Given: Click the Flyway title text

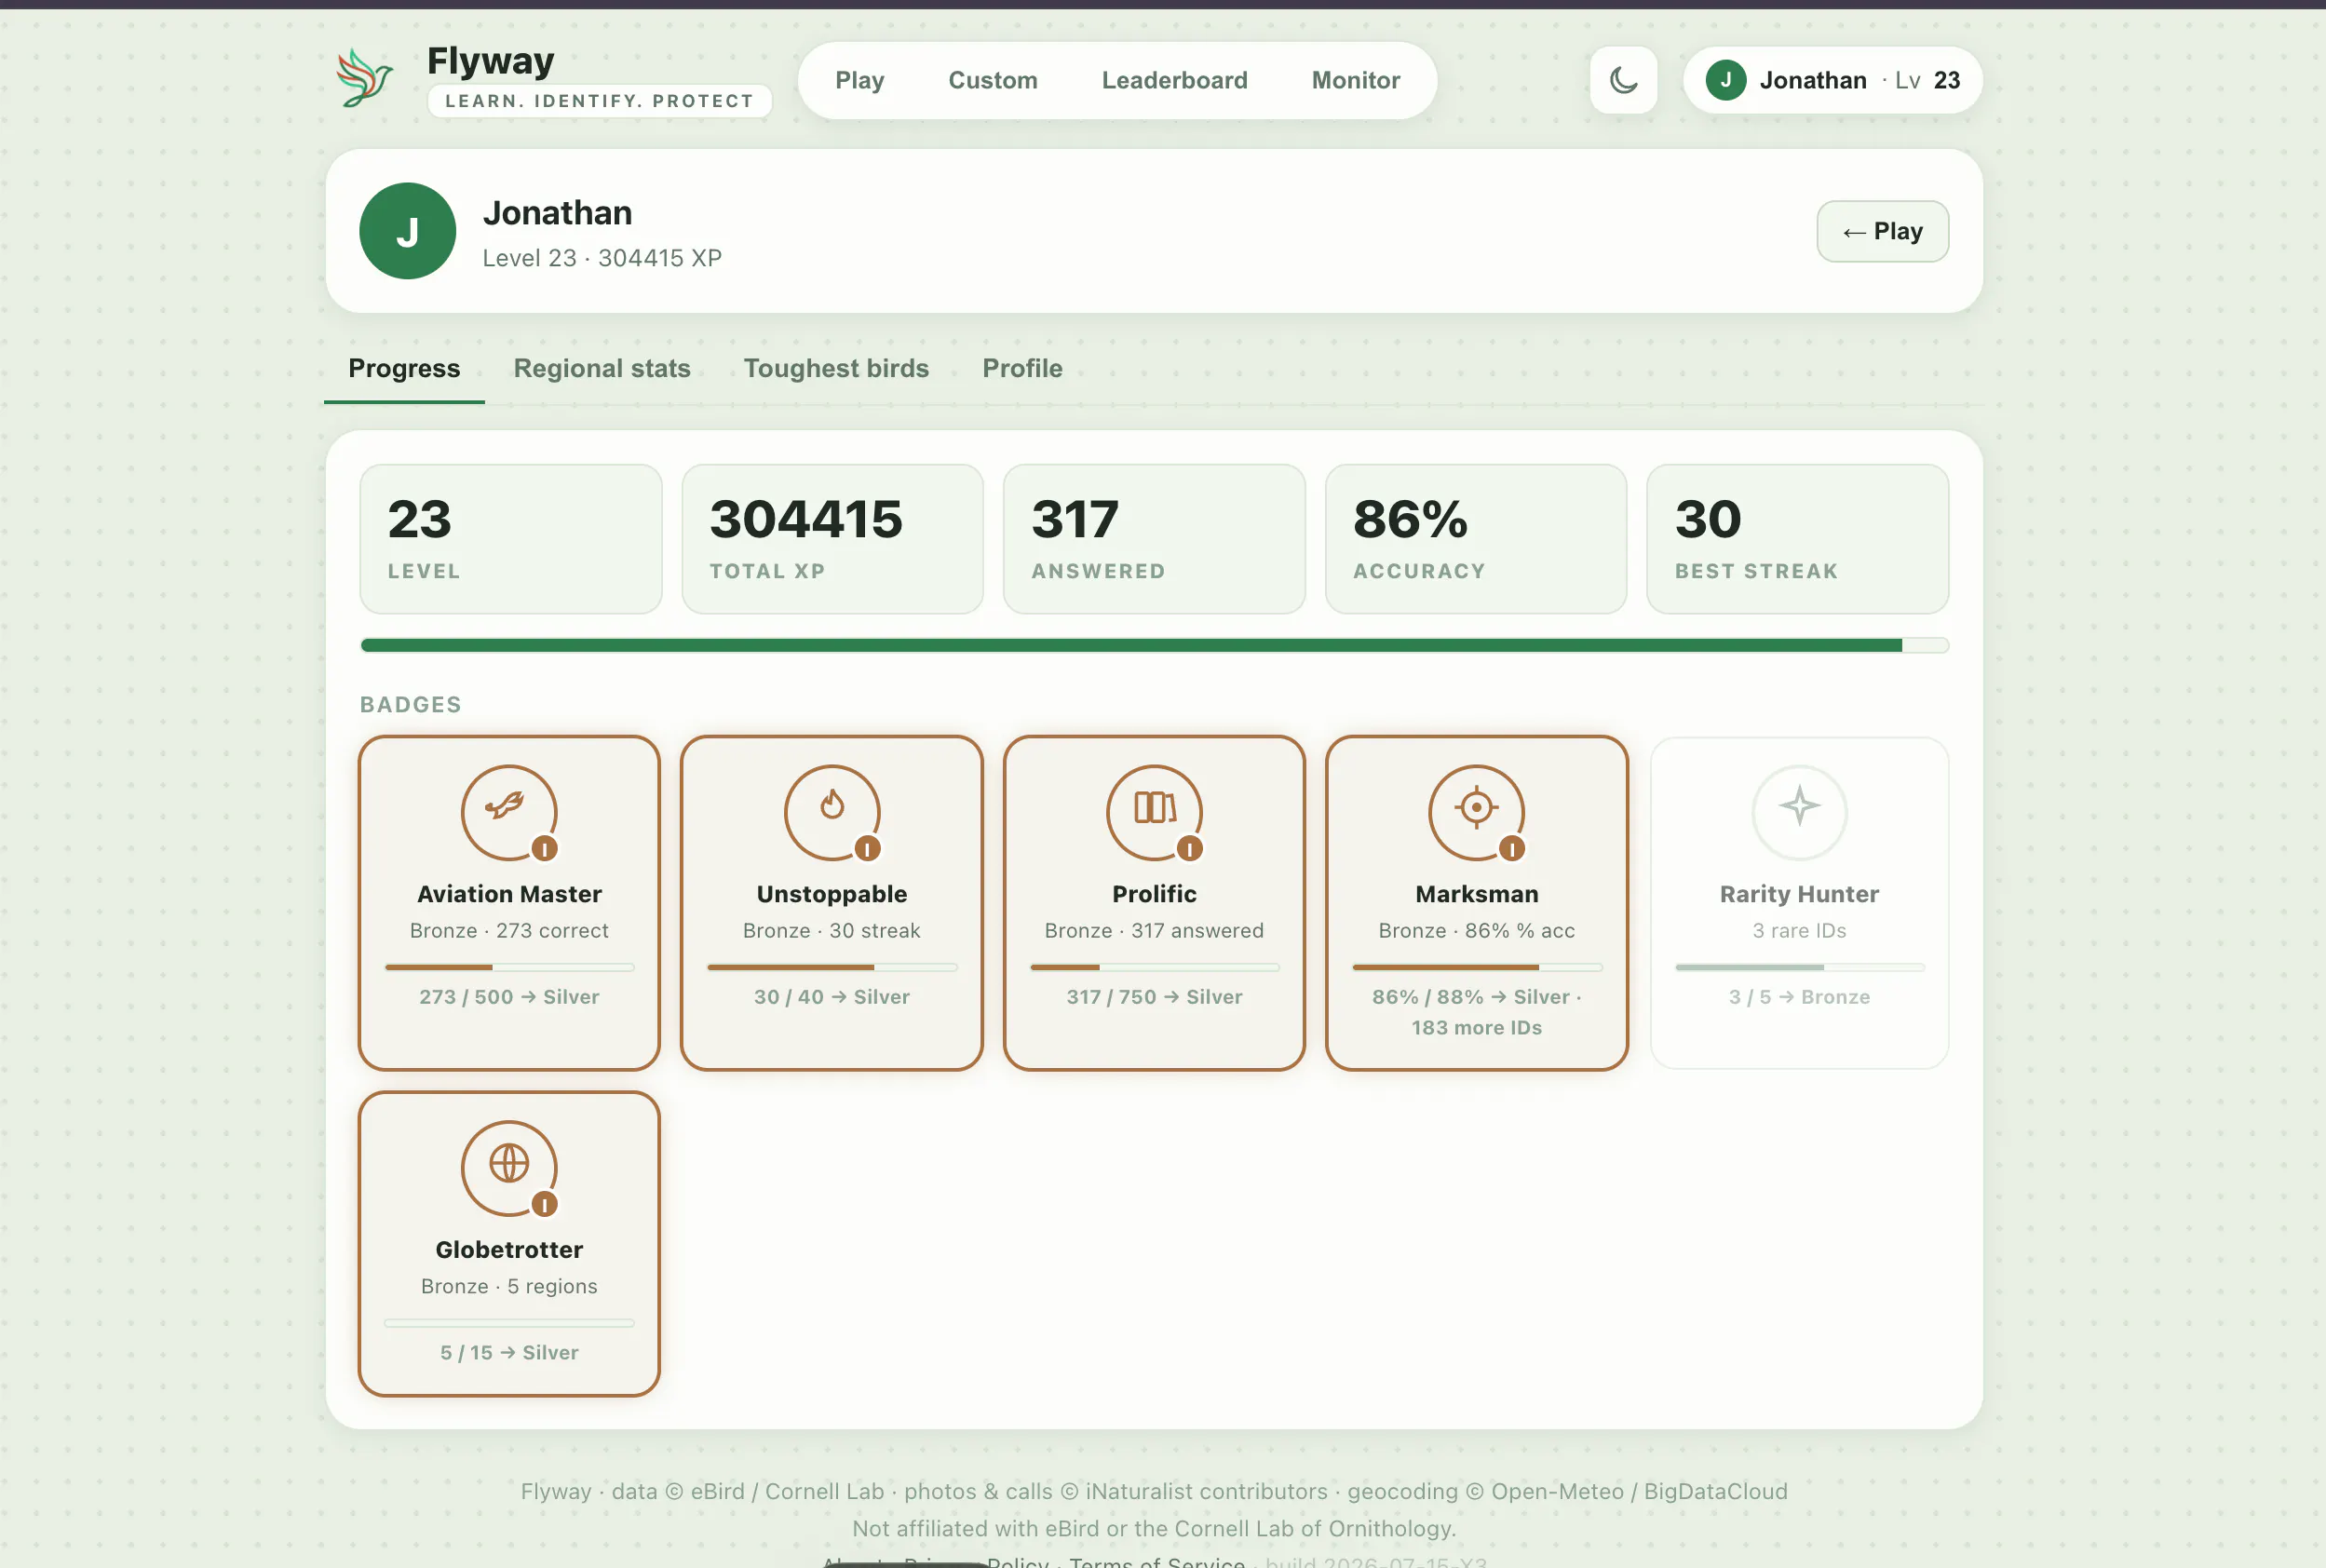Looking at the screenshot, I should [x=490, y=61].
